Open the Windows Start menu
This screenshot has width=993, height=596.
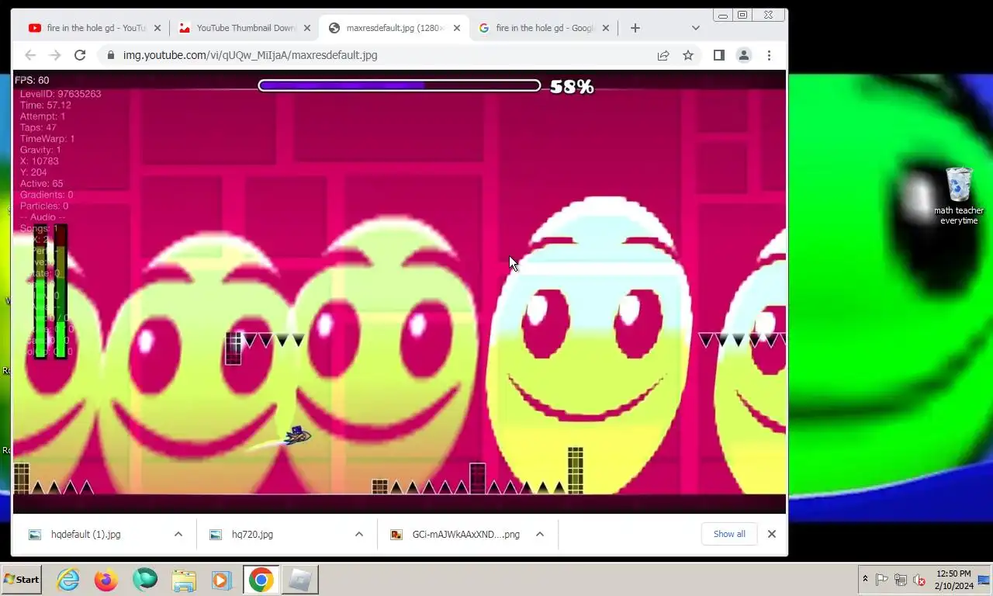22,579
